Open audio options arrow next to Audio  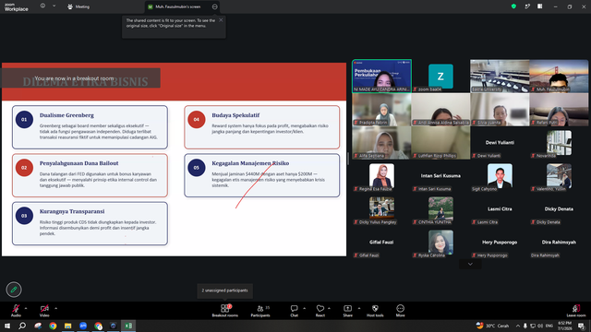(26, 308)
